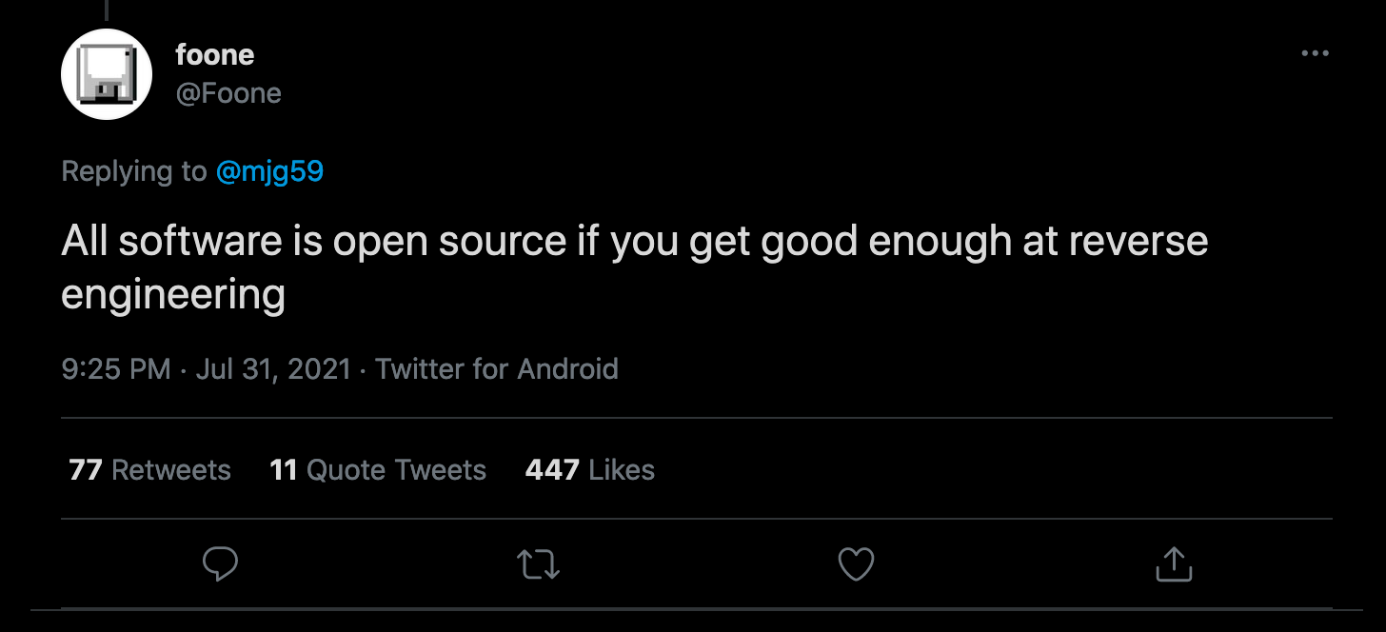Click the 'Replying to' label
This screenshot has width=1386, height=632.
pyautogui.click(x=133, y=171)
